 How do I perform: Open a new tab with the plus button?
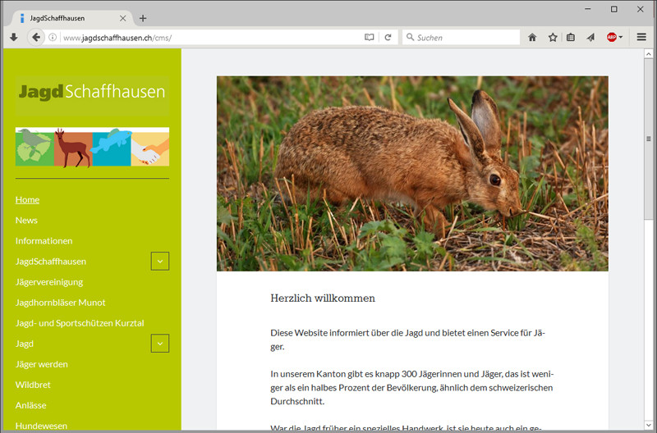[143, 18]
